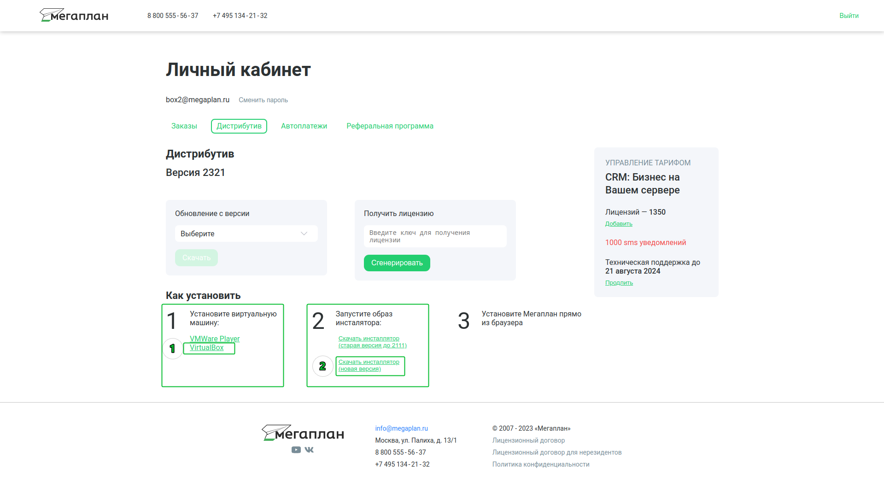Click the Версия 2321 text
The height and width of the screenshot is (497, 884).
point(195,173)
